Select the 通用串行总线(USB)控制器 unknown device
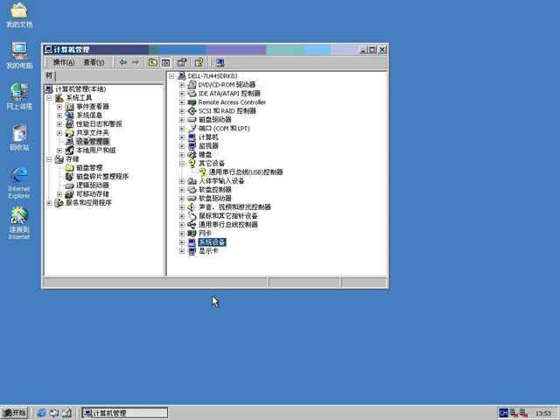560x420 pixels. (246, 172)
